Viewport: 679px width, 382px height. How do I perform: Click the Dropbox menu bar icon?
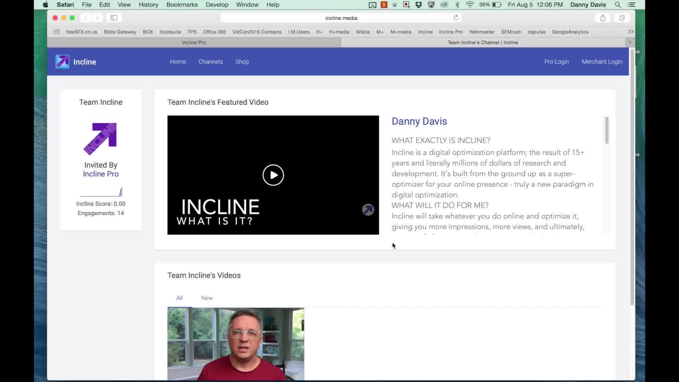(419, 5)
